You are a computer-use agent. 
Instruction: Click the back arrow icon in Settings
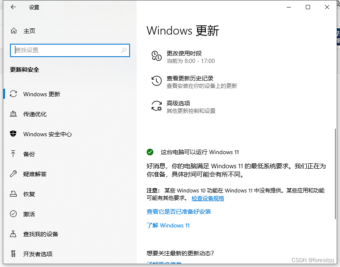pos(13,7)
